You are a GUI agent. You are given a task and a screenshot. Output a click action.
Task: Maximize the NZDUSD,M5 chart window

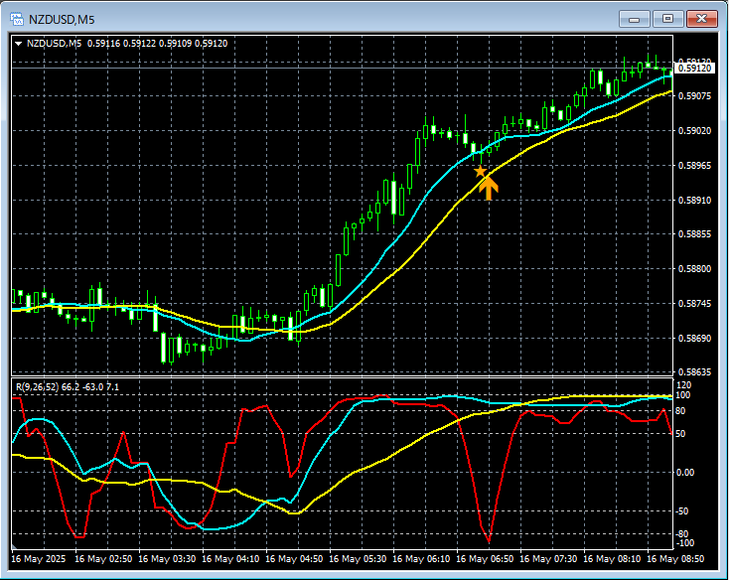[667, 19]
